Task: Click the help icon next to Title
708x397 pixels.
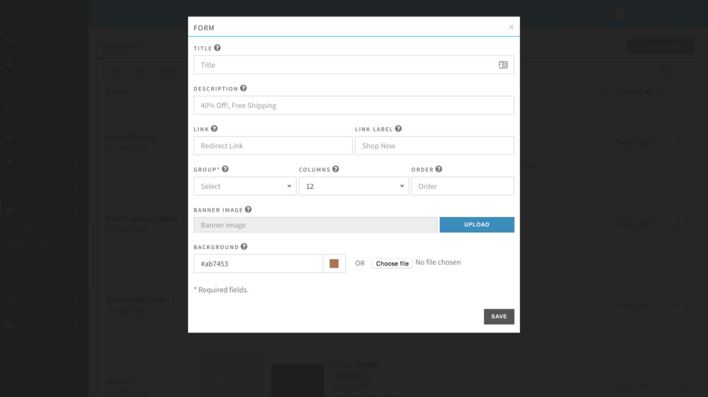Action: coord(218,48)
